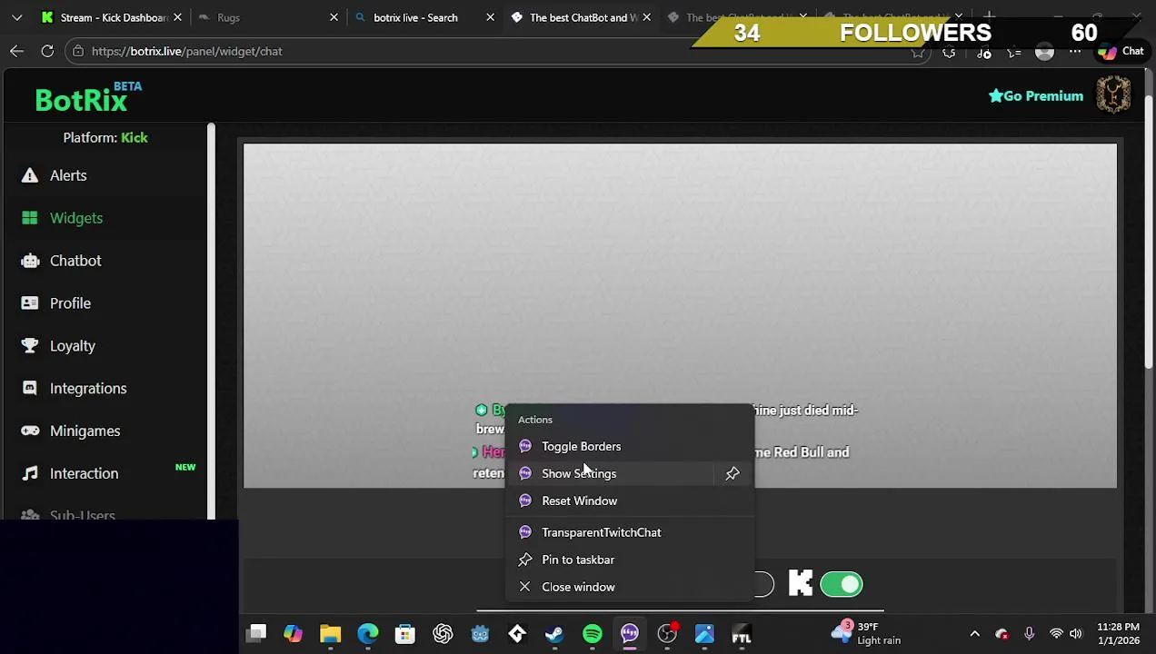This screenshot has width=1156, height=654.
Task: Choose Close window in the jump list
Action: 578,587
